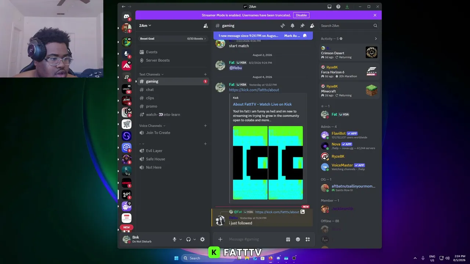This screenshot has width=470, height=264.
Task: Open FlaviBot in the member list
Action: tap(349, 135)
